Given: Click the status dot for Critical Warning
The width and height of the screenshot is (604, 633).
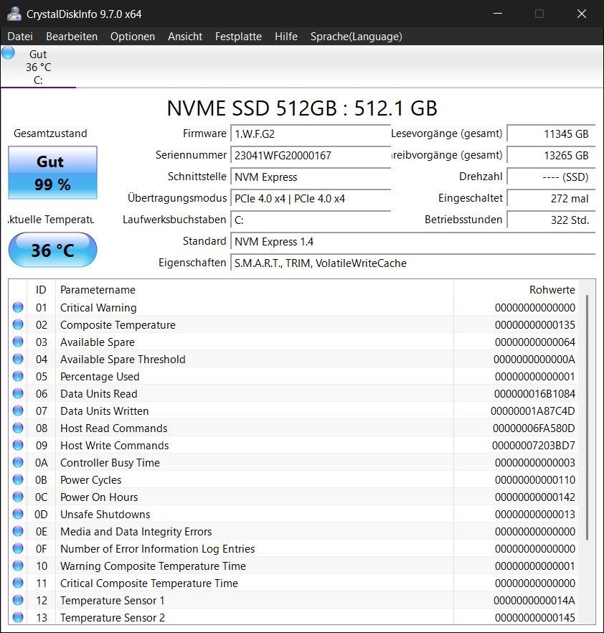Looking at the screenshot, I should (18, 308).
